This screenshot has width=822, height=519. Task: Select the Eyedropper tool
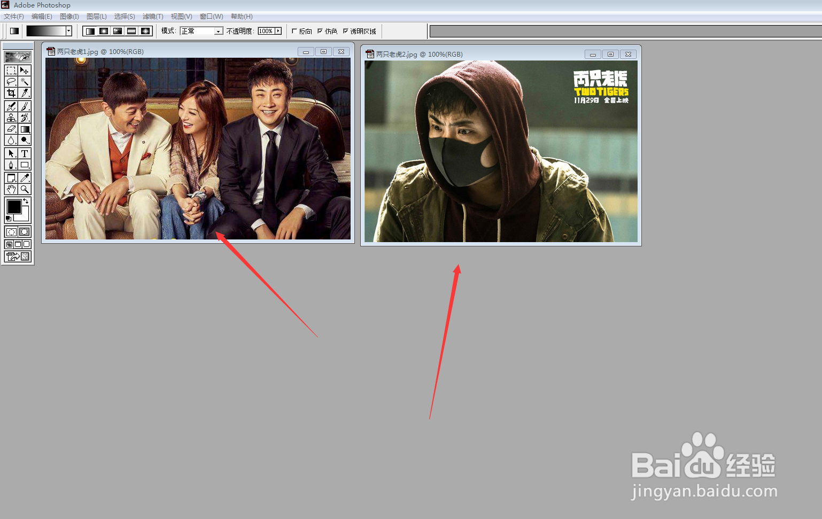25,178
